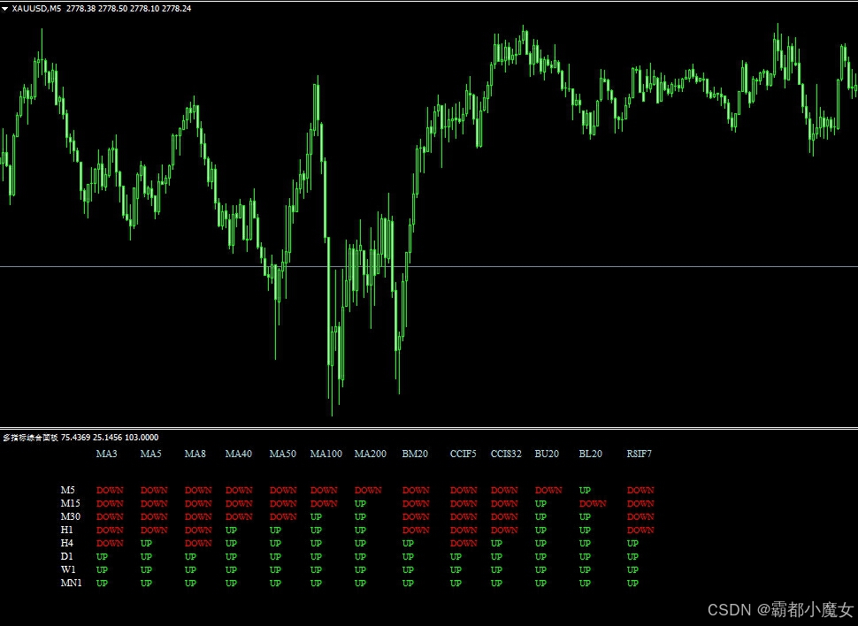Click the MN1 timeframe row label

[x=71, y=583]
